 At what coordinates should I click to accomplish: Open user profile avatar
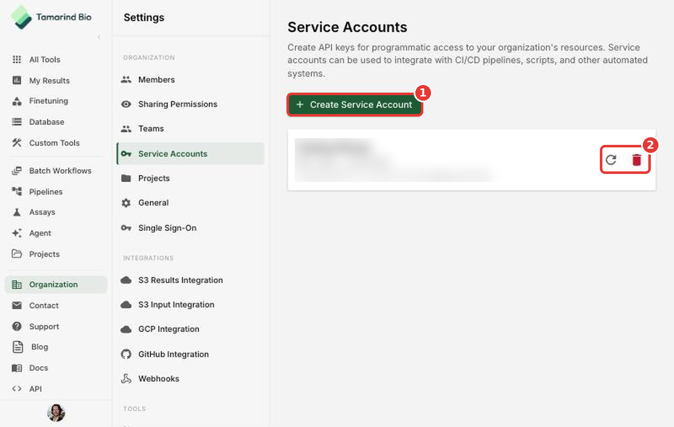tap(56, 413)
